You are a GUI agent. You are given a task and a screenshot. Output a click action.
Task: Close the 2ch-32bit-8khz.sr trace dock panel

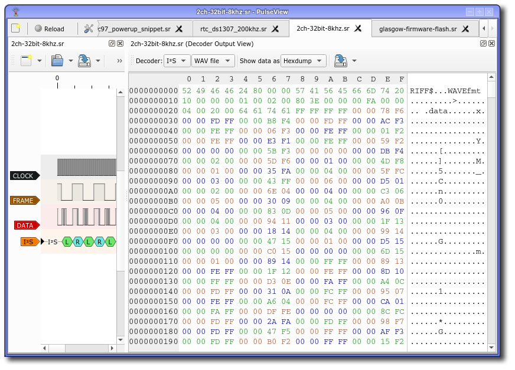[x=120, y=43]
